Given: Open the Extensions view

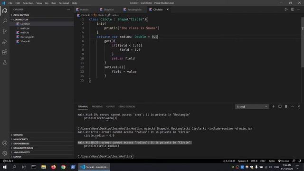Looking at the screenshot, I should pos(5,52).
